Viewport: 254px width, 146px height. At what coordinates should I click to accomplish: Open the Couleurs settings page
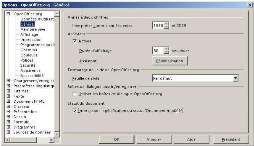[29, 55]
